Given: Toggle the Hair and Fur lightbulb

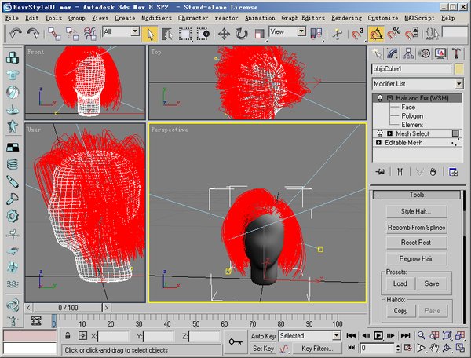Looking at the screenshot, I should [x=379, y=97].
